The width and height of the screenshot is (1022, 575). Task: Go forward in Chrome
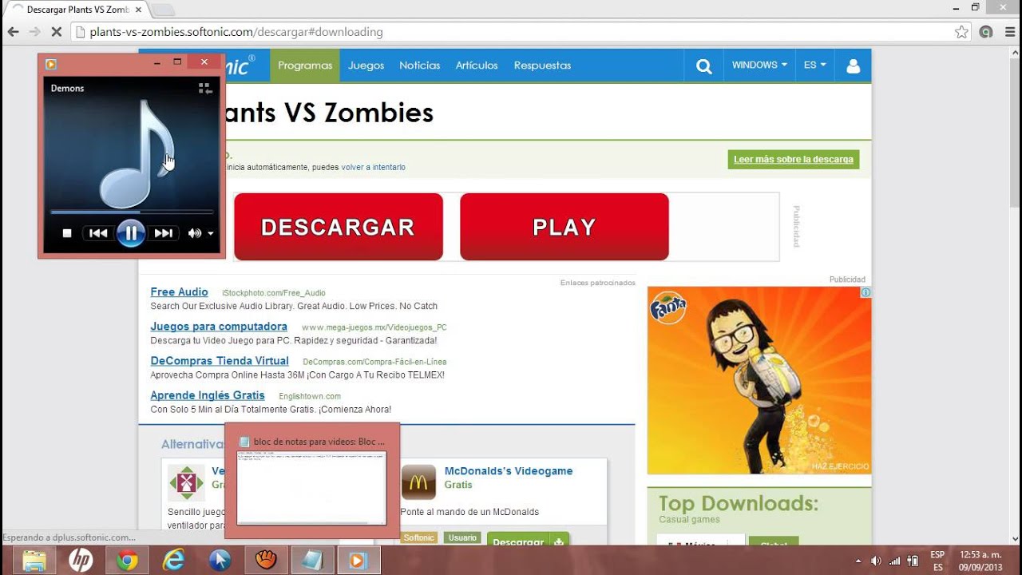click(34, 32)
